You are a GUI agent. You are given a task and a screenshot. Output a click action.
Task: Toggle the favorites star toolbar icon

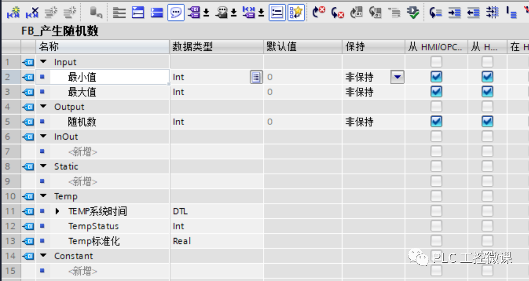point(296,13)
